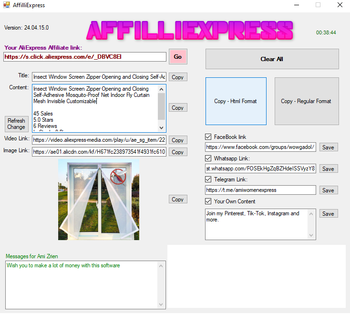This screenshot has width=350, height=316.
Task: Click Messages box scrollbar up arrow
Action: click(161, 266)
